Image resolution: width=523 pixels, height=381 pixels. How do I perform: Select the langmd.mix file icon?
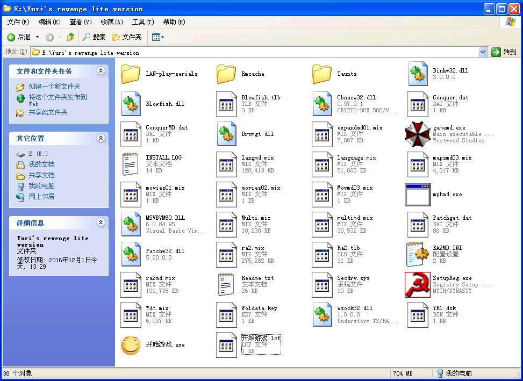tap(226, 164)
